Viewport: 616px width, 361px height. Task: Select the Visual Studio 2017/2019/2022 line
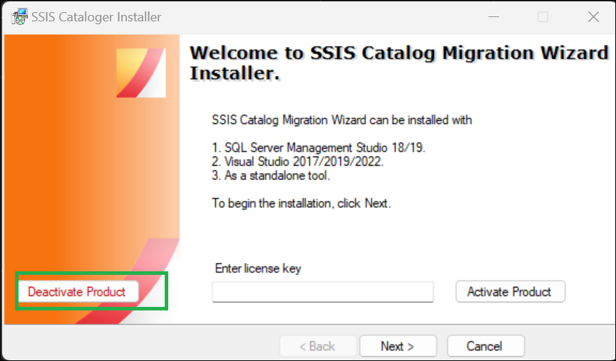coord(298,162)
